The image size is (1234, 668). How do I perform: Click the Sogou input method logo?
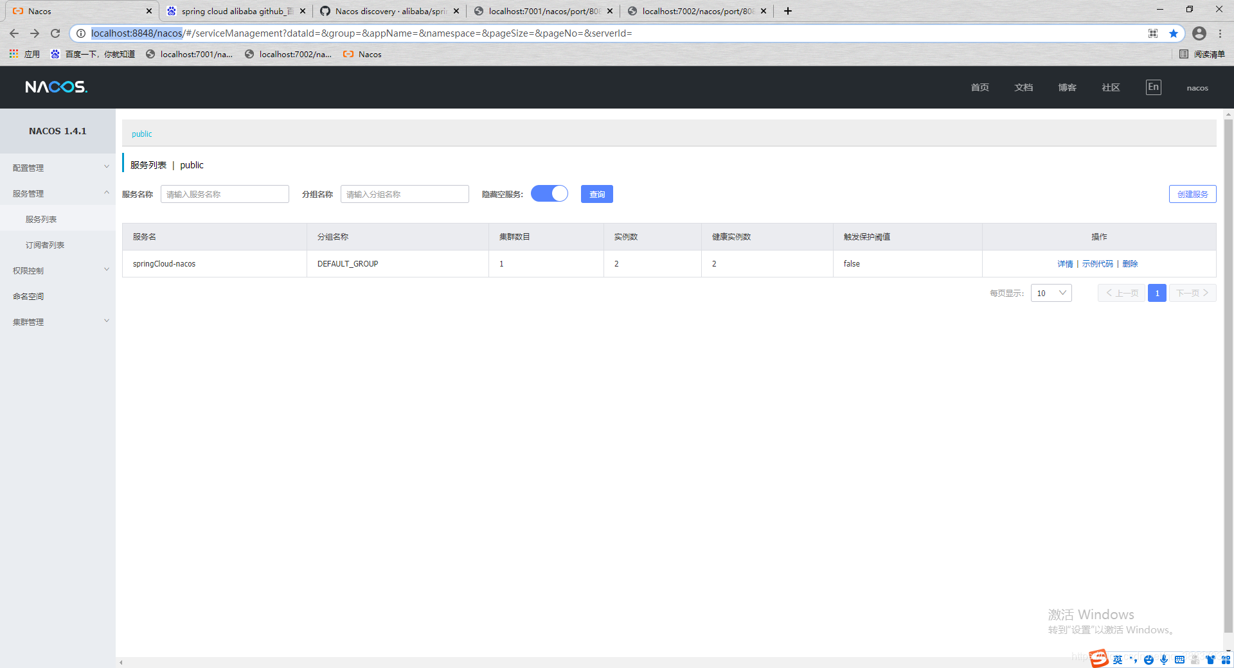click(1099, 658)
